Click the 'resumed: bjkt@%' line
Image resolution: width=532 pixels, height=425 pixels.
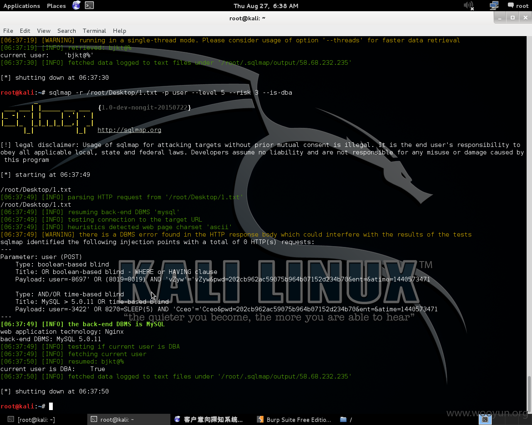tap(62, 361)
